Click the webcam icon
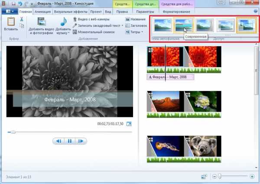The image size is (260, 184). [x=75, y=19]
